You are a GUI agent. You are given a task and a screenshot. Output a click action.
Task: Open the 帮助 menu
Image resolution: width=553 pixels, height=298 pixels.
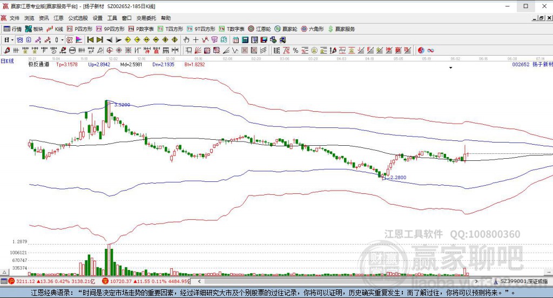pos(166,18)
